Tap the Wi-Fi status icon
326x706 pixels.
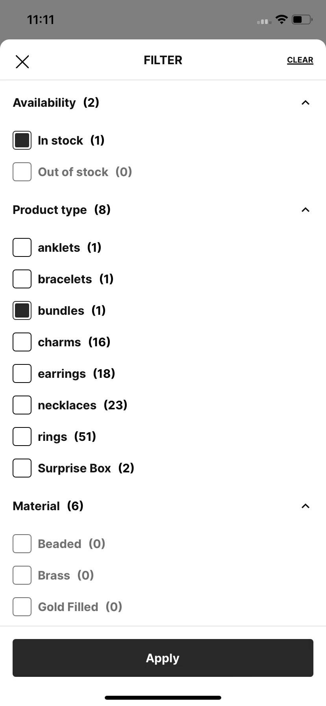point(282,19)
